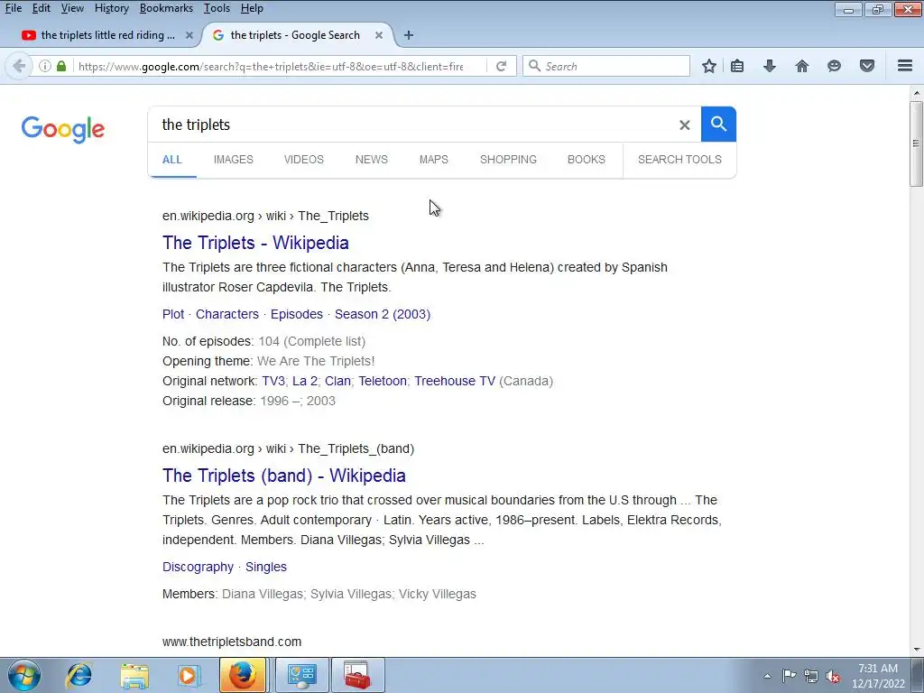Click the Pocket save icon
Viewport: 924px width, 693px height.
[867, 66]
